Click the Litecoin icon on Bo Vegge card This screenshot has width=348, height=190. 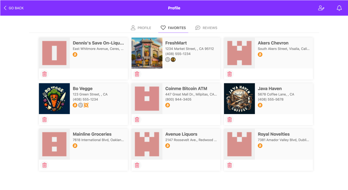click(80, 105)
